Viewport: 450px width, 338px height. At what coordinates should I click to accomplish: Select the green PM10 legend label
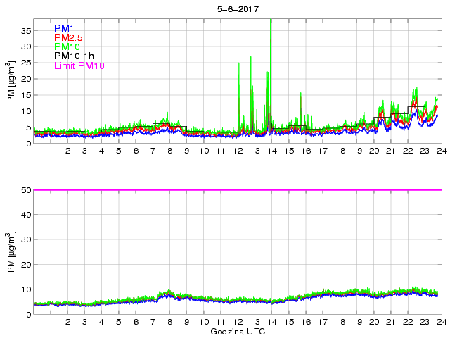point(67,46)
